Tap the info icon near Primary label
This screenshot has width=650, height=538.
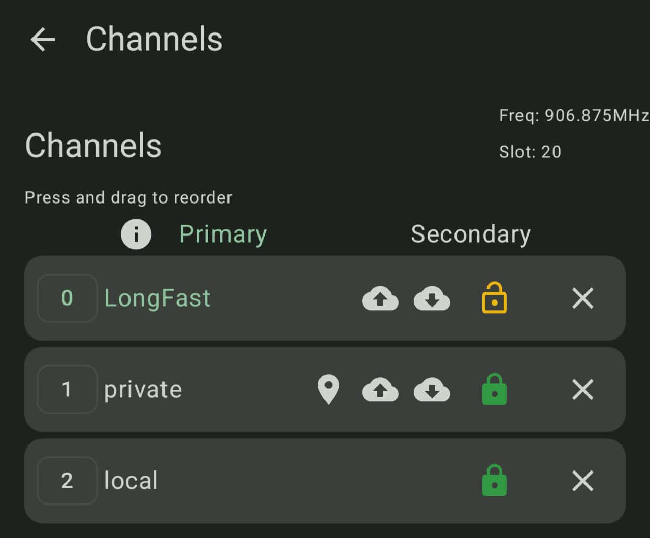pos(136,234)
